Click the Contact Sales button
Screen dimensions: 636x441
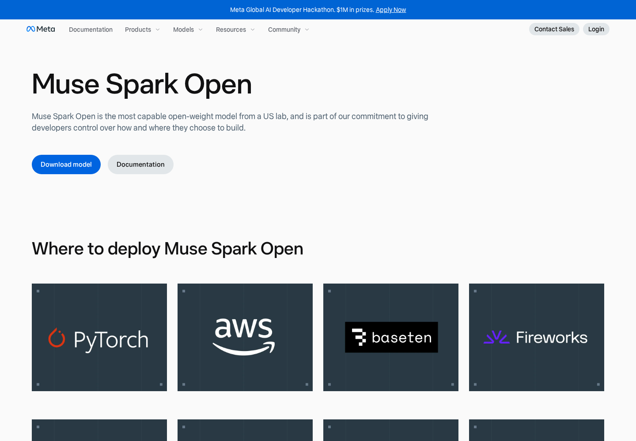pyautogui.click(x=554, y=29)
